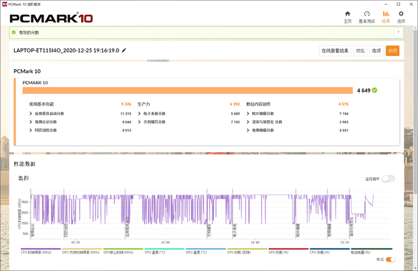418x271 pixels.
Task: Click the 对比 compare button
Action: pos(360,51)
